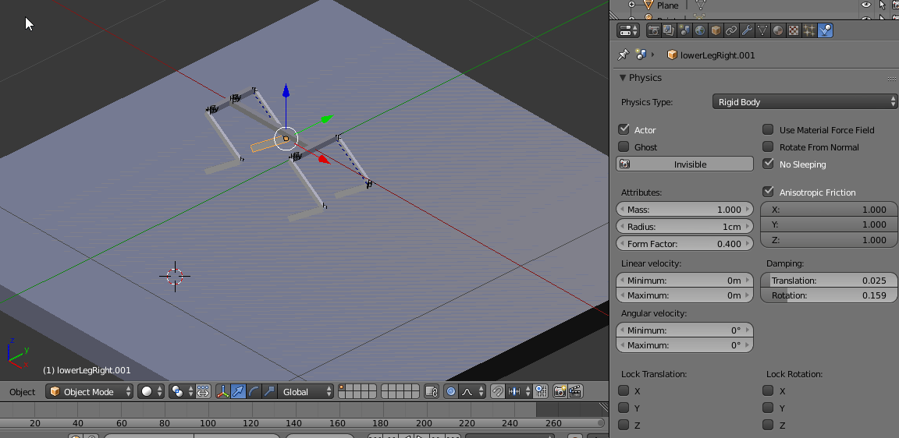This screenshot has width=899, height=438.
Task: Toggle snap during transform magnet icon
Action: pos(498,391)
